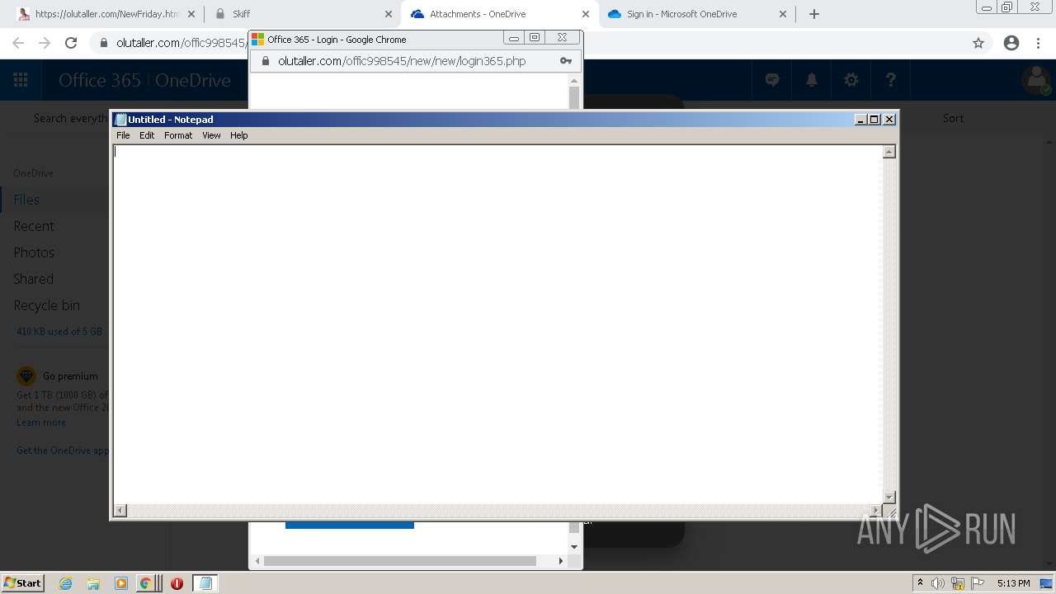This screenshot has height=594, width=1056.
Task: Click Notepad horizontal scrollbar left arrow
Action: [120, 511]
